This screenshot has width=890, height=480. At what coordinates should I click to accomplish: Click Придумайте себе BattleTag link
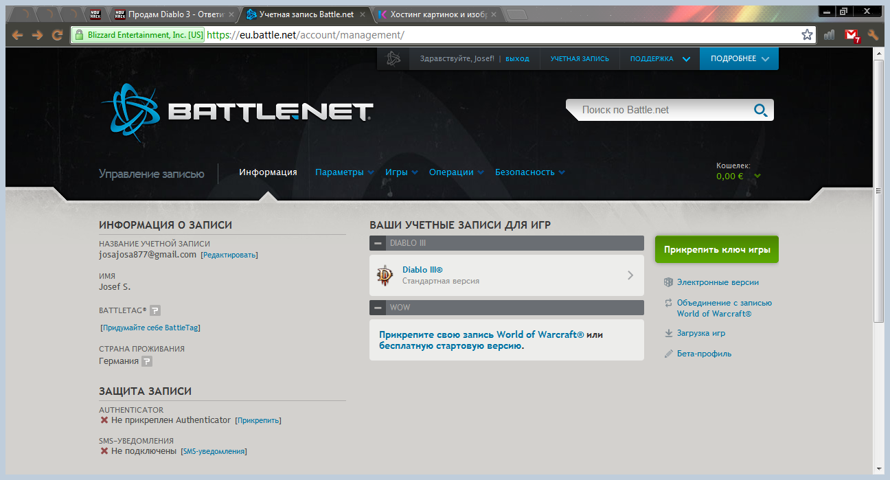(x=150, y=328)
